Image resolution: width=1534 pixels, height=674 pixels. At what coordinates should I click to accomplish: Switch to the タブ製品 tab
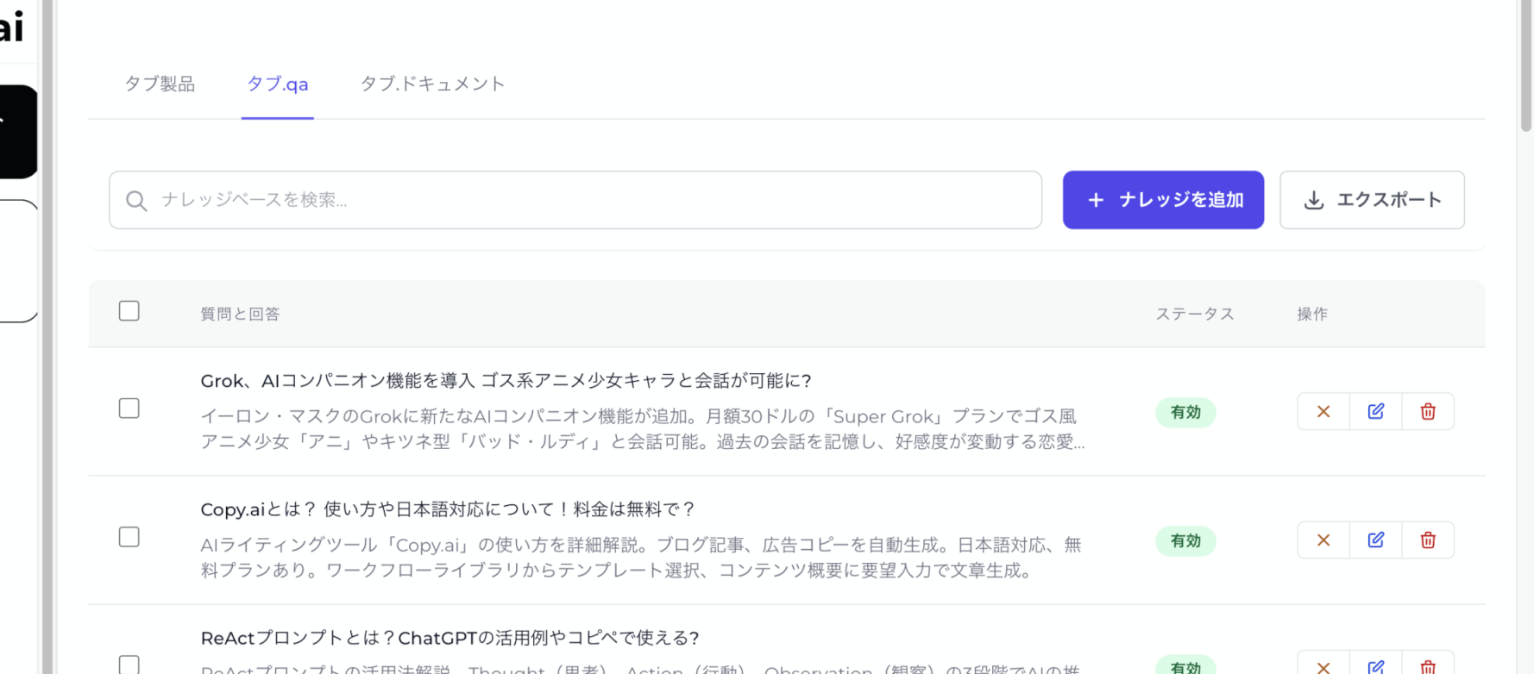(160, 84)
